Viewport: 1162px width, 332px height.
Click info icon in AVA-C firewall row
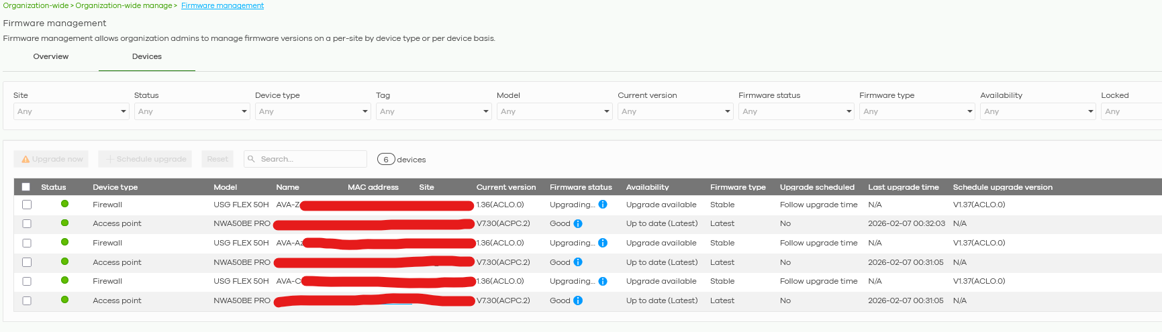[603, 281]
